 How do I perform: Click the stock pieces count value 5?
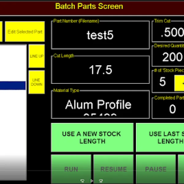point(163,82)
